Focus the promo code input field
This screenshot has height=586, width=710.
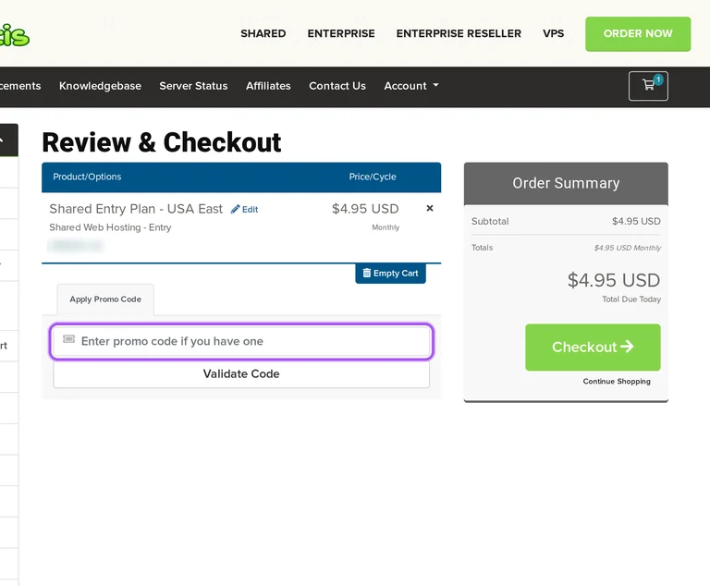click(x=241, y=341)
